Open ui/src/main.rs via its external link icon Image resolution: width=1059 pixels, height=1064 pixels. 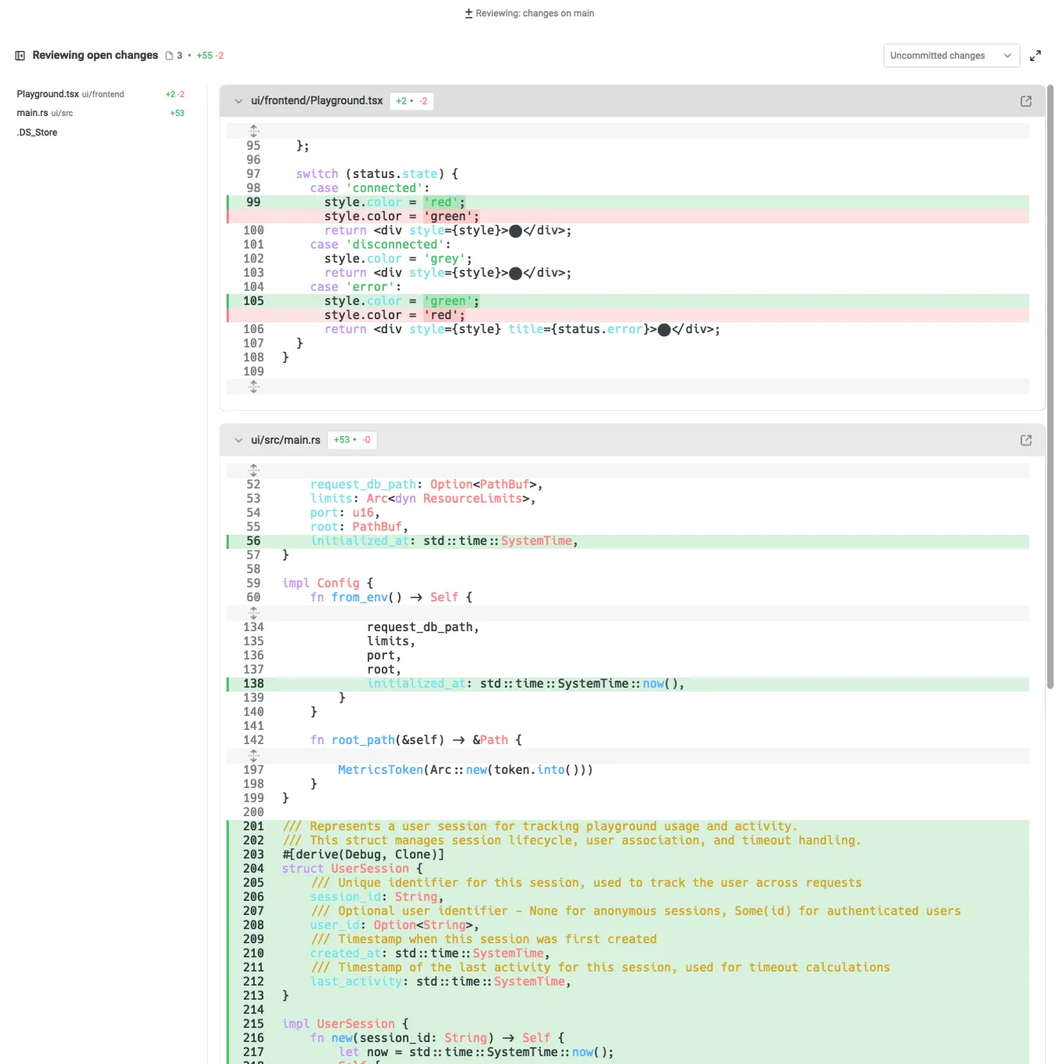click(1025, 440)
